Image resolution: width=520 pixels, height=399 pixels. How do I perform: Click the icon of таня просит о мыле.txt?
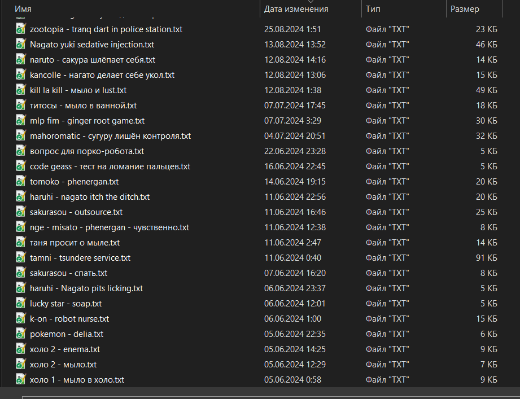click(x=20, y=242)
